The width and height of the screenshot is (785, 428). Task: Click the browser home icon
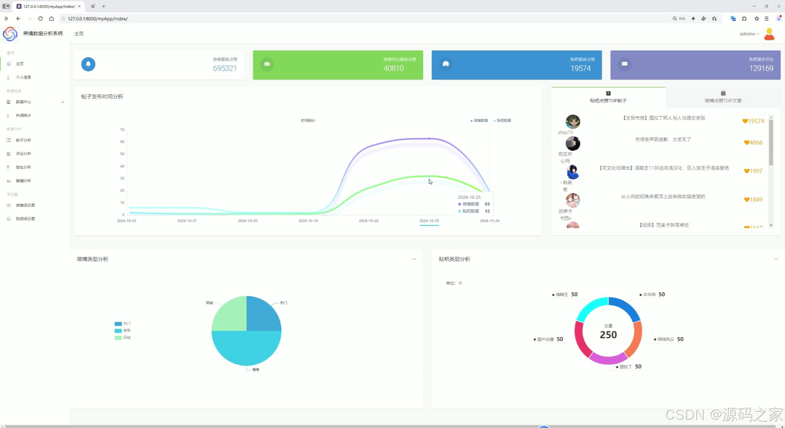[52, 19]
